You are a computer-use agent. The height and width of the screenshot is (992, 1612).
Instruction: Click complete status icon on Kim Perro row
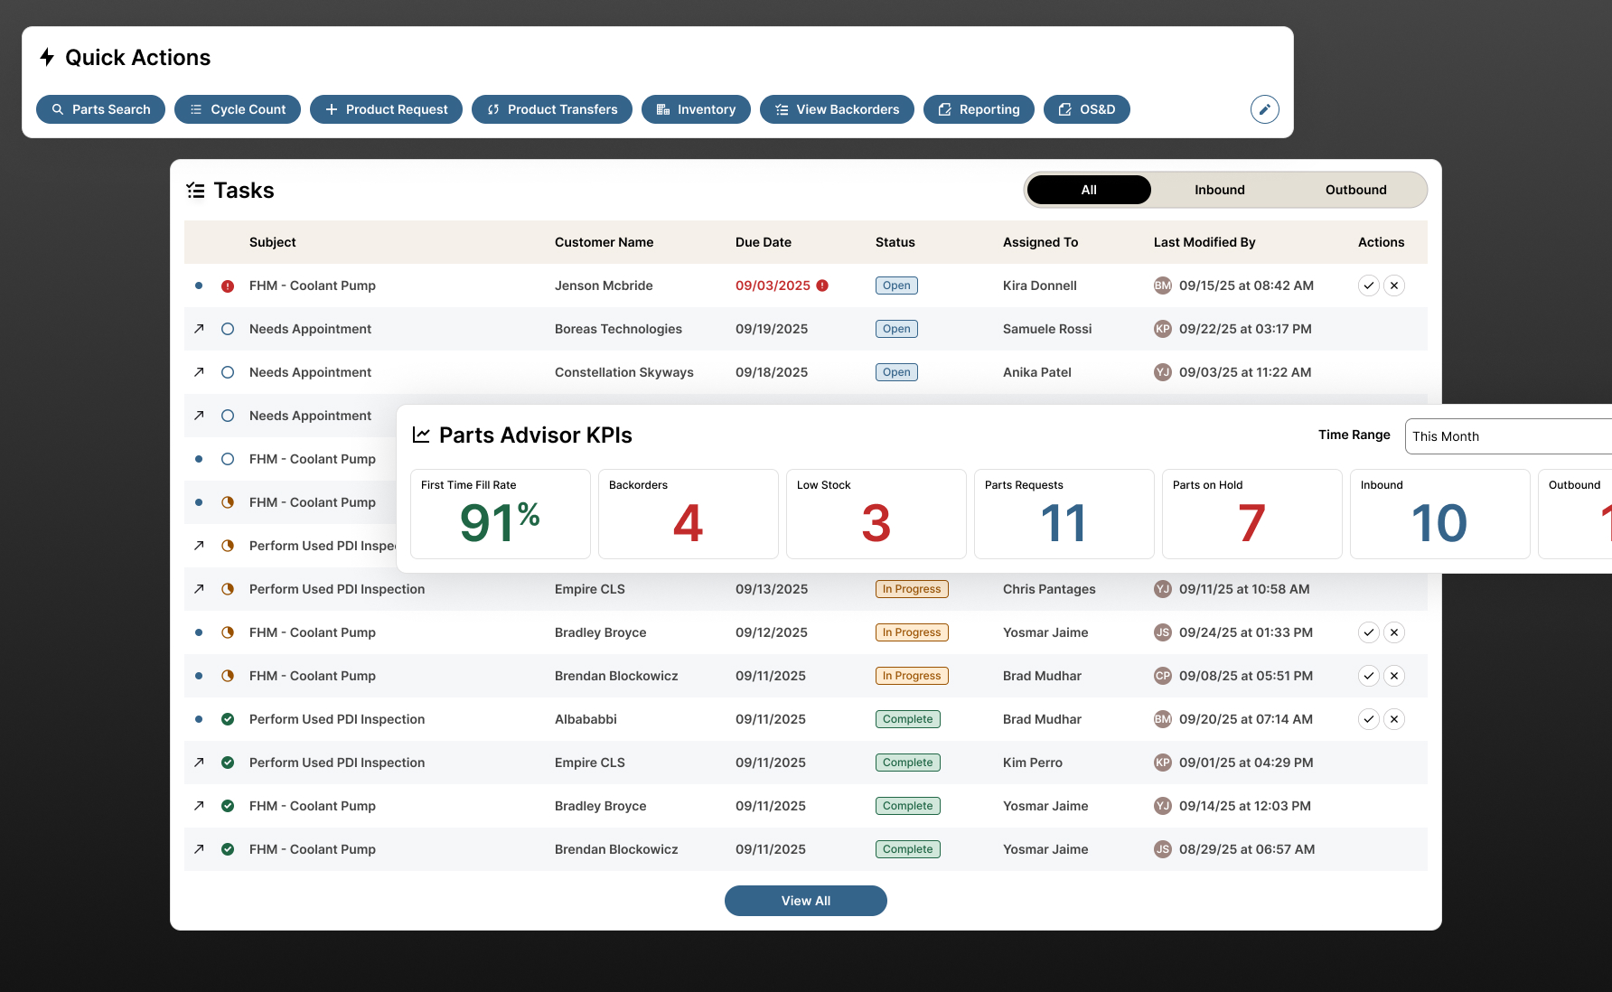point(228,763)
